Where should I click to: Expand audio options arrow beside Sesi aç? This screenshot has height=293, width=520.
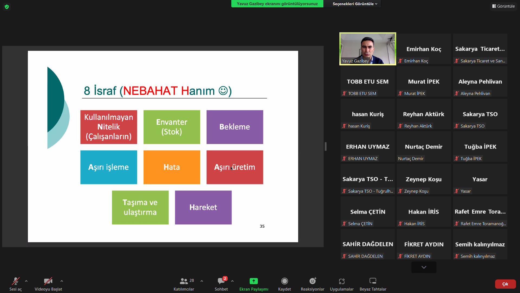[26, 281]
